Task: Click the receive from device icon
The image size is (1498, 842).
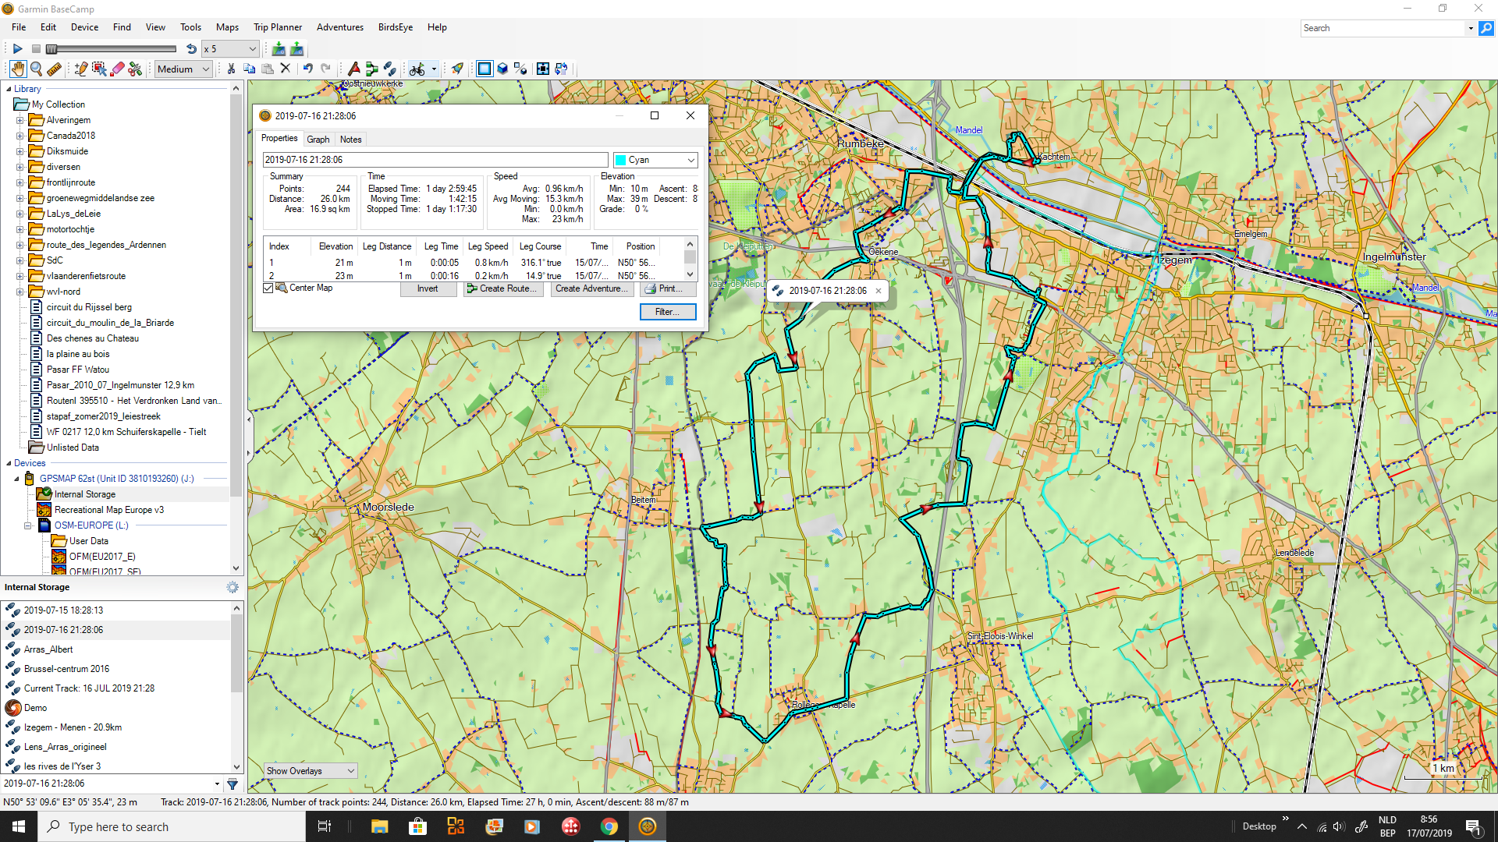Action: point(279,48)
